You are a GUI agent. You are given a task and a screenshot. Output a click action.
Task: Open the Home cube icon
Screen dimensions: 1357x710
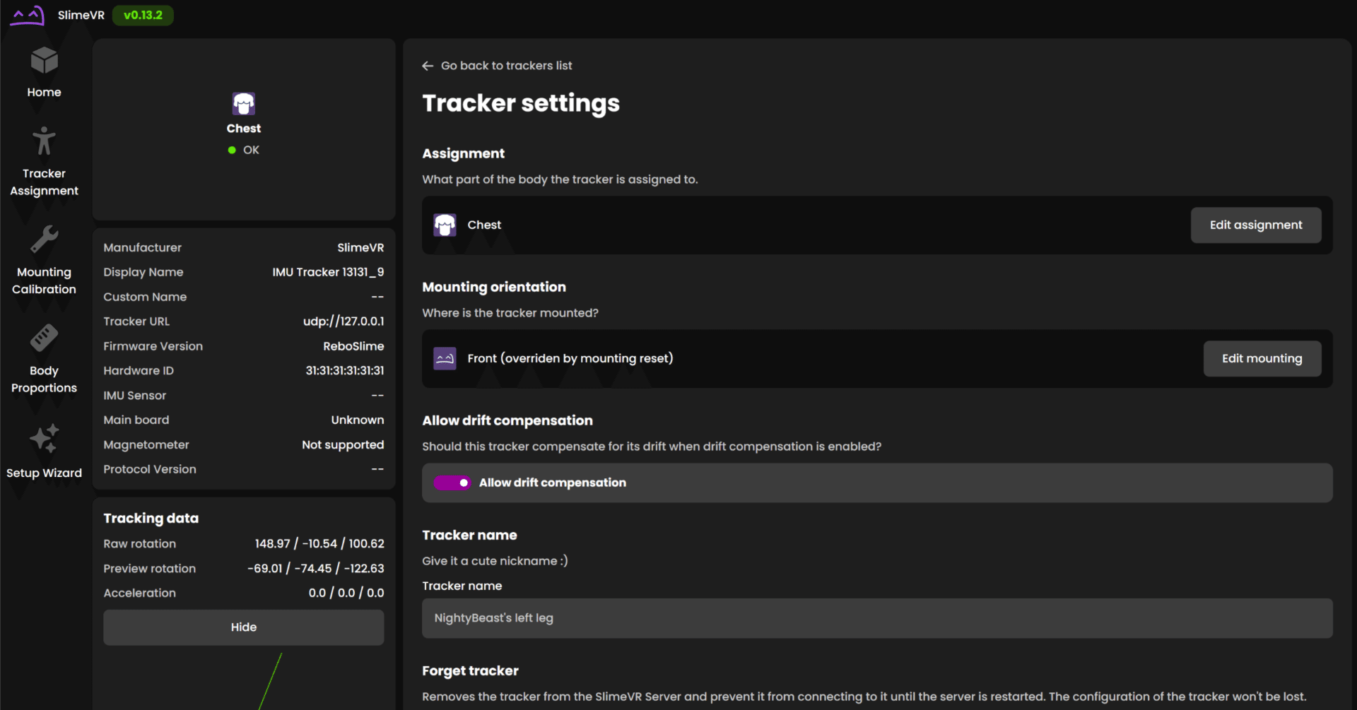point(44,61)
